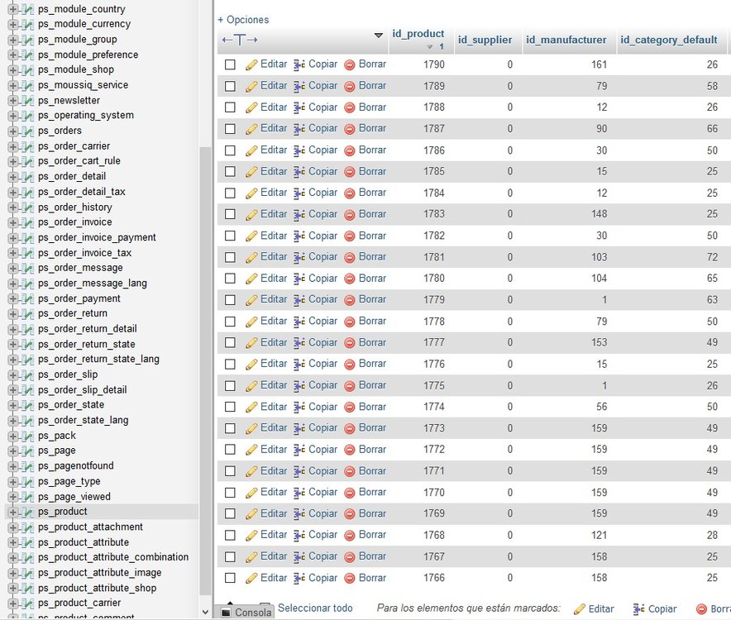The width and height of the screenshot is (731, 620).
Task: Tick the checkbox for product 1774
Action: [230, 407]
